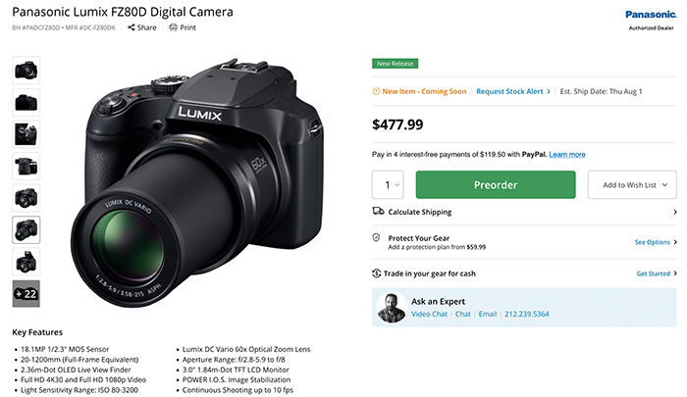The image size is (687, 397).
Task: Expand the Calculate Shipping chevron
Action: (x=675, y=212)
